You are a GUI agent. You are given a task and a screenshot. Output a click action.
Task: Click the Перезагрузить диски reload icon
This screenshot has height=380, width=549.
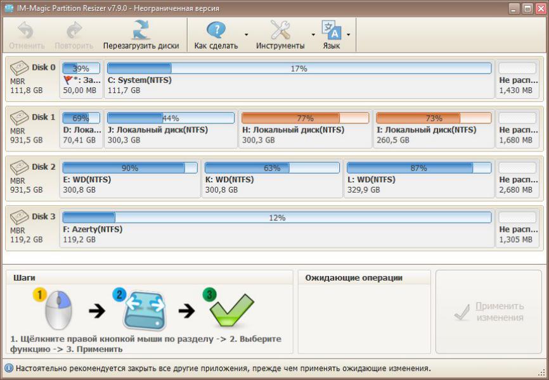point(140,30)
